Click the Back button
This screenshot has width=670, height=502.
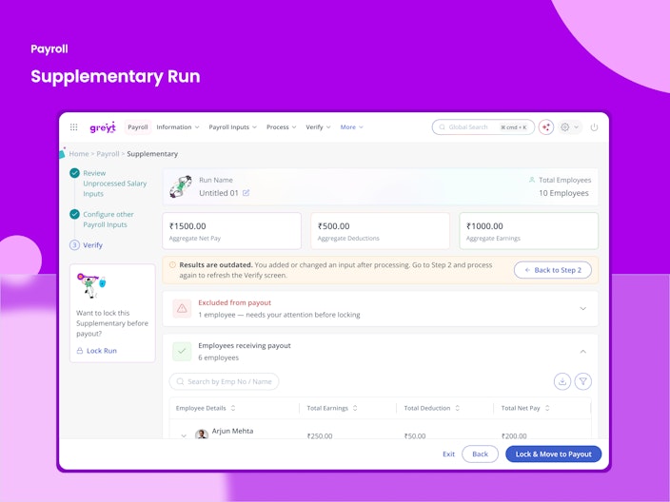click(x=480, y=454)
